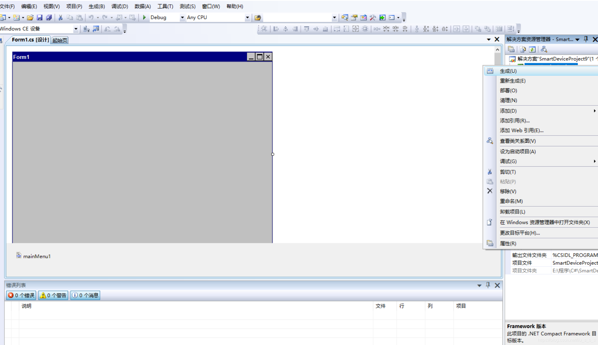Click the Cut scissors toolbar icon

(x=60, y=18)
